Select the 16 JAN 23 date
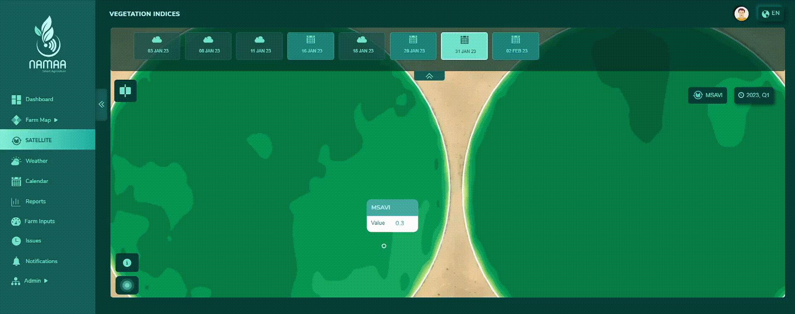Image resolution: width=795 pixels, height=314 pixels. pos(311,46)
